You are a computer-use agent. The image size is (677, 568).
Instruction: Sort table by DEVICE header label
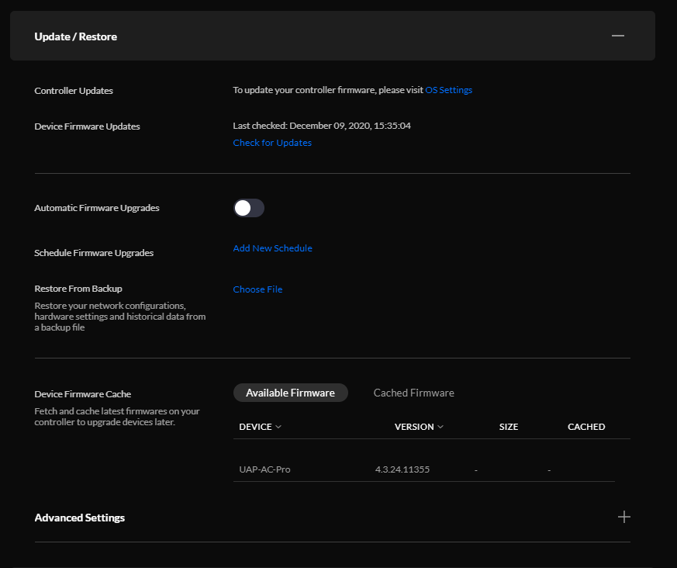click(255, 427)
